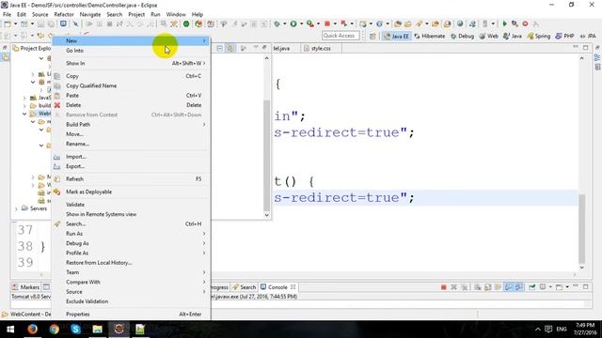Switch to the Search view tab
602x338 pixels.
[245, 287]
